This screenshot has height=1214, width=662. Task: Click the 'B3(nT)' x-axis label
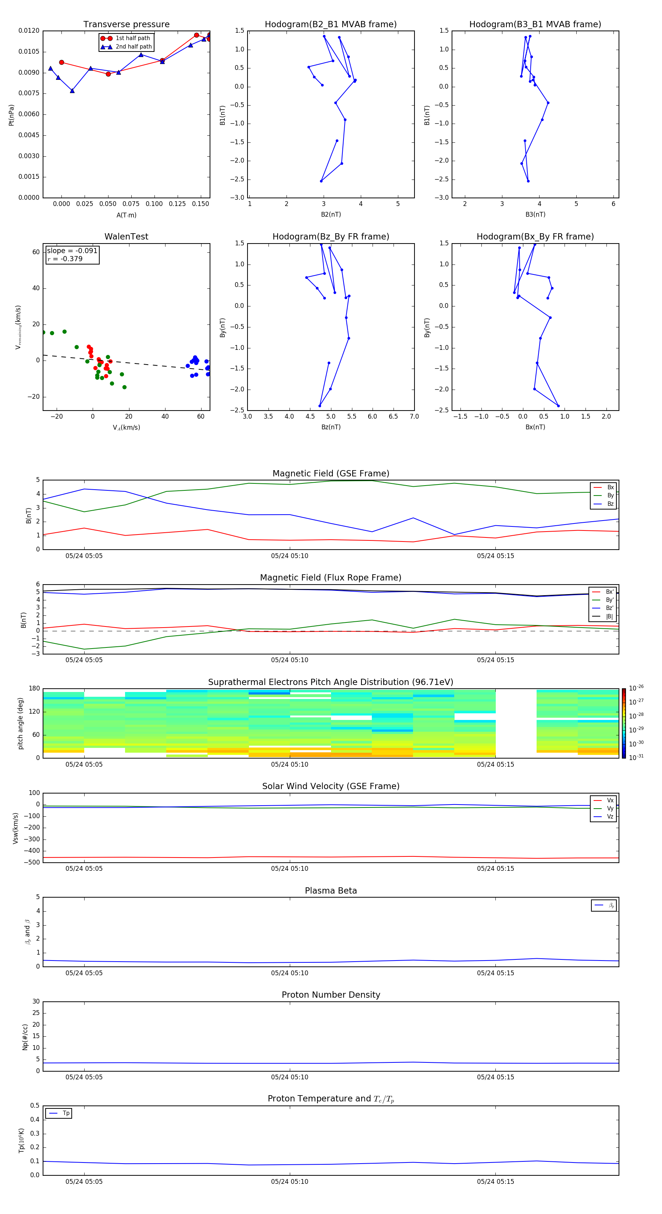(x=535, y=214)
